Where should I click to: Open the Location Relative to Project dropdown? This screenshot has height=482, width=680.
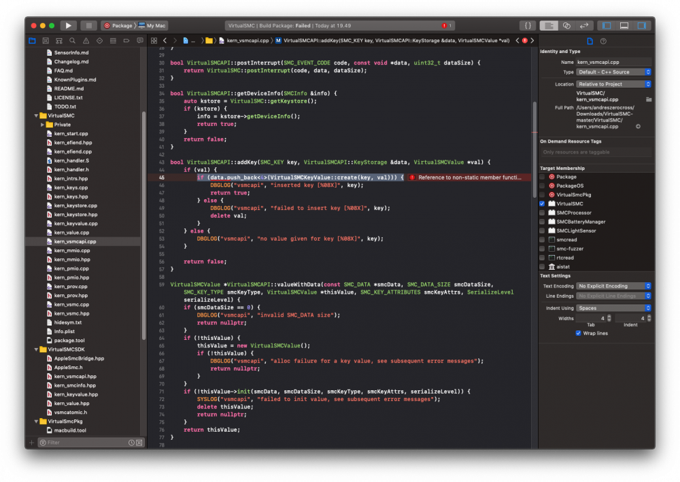613,84
